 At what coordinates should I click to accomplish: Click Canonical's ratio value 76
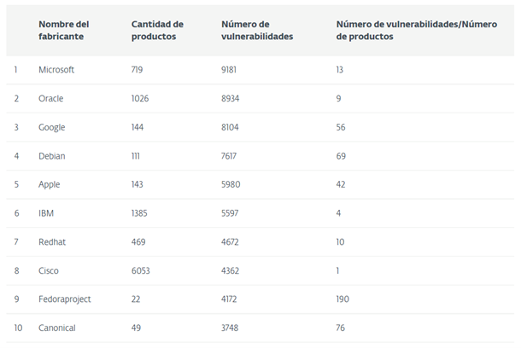click(341, 328)
